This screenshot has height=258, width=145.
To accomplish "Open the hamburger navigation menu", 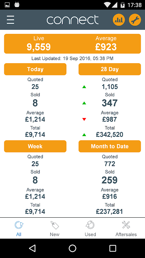I will [11, 20].
